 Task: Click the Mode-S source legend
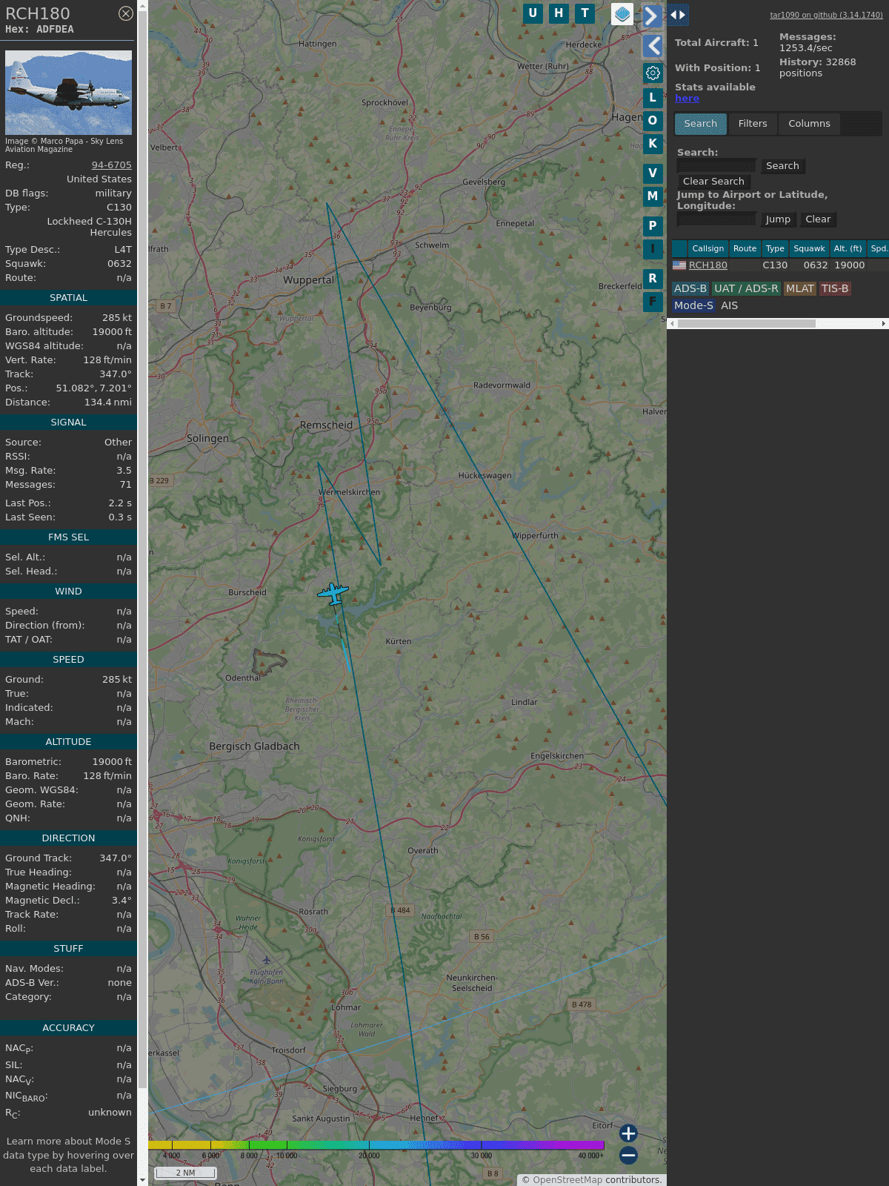693,305
